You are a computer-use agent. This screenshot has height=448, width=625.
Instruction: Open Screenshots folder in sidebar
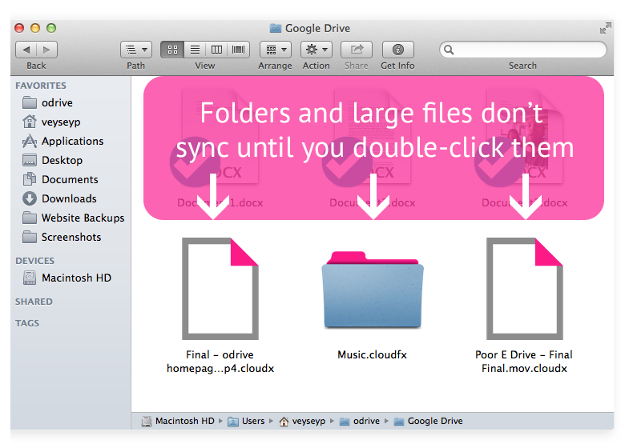pyautogui.click(x=71, y=237)
